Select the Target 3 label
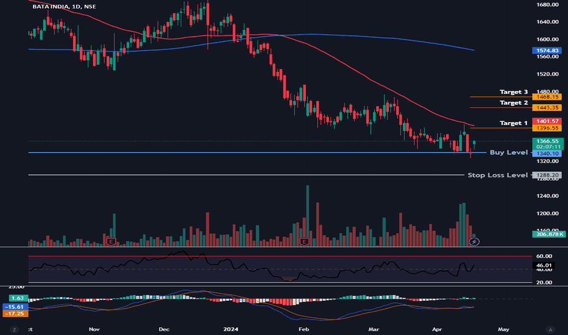This screenshot has height=335, width=568. coord(514,92)
